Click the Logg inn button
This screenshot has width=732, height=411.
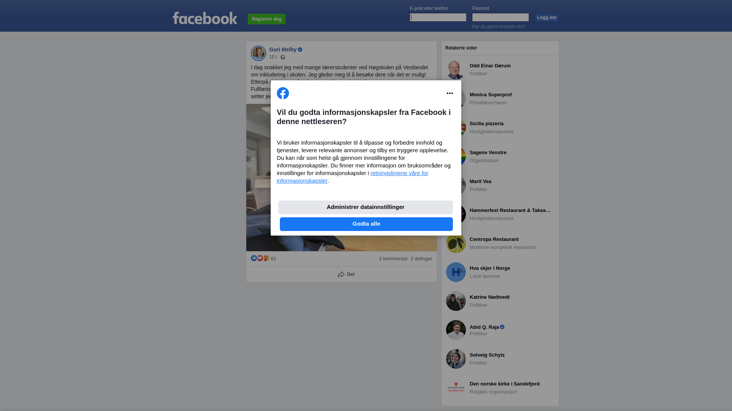547,18
